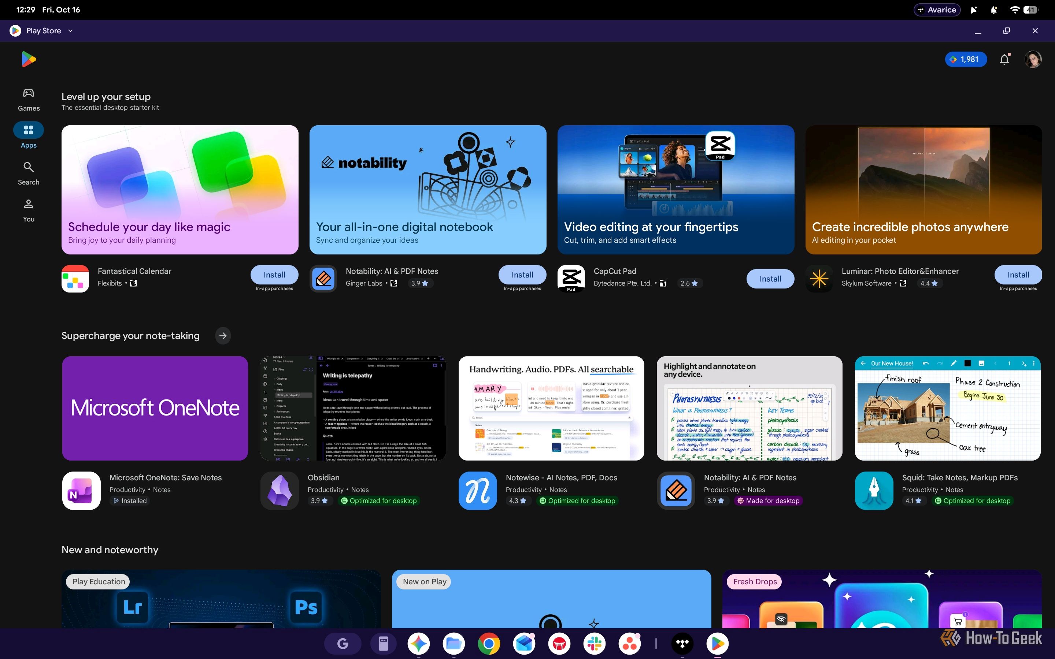
Task: Open the CapCut Pad app icon
Action: click(571, 279)
